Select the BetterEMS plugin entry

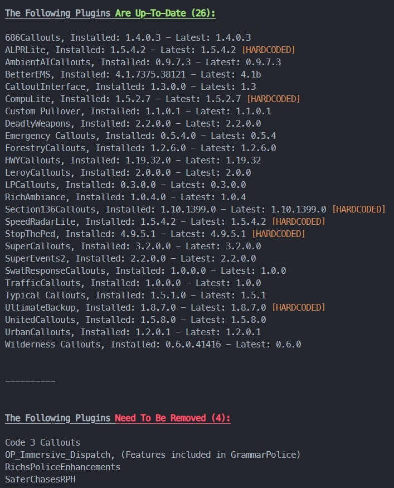(x=145, y=75)
